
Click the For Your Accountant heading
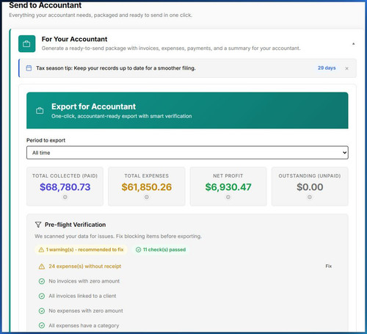click(x=74, y=39)
